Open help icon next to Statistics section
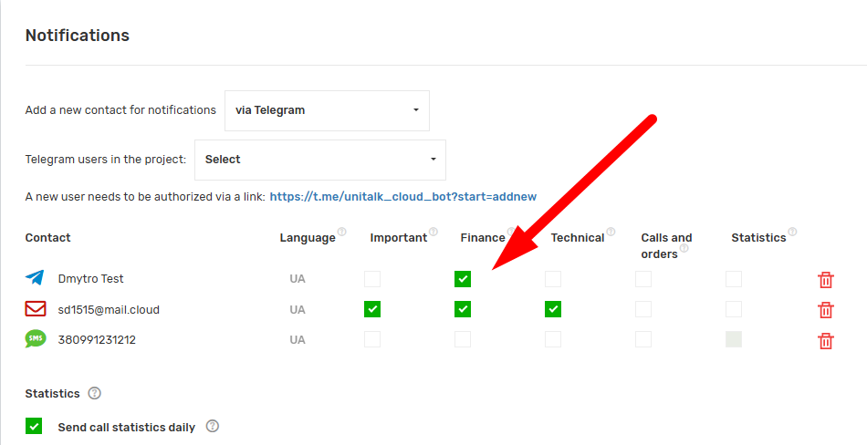This screenshot has width=867, height=445. pyautogui.click(x=94, y=394)
